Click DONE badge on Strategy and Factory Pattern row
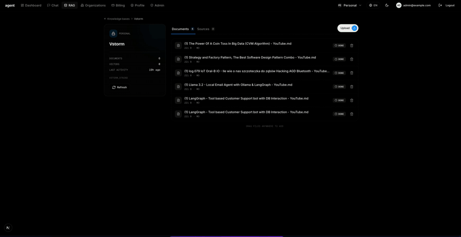Screen dimensions: 461x237 (x=340, y=59)
